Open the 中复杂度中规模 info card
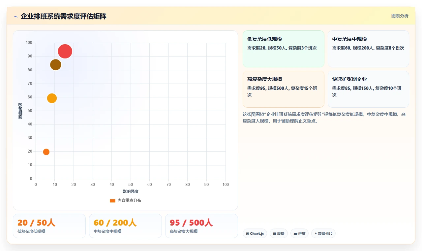The height and width of the screenshot is (251, 422). tap(368, 49)
